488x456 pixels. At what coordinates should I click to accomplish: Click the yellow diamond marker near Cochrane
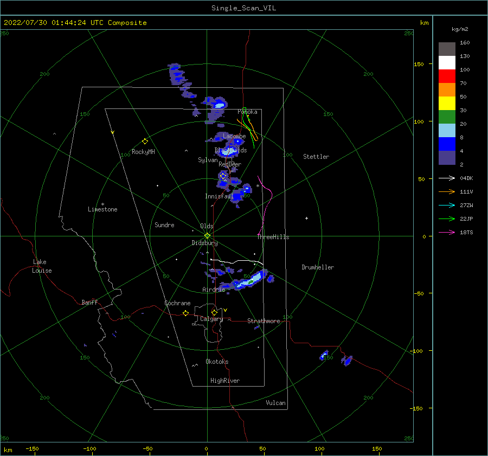pyautogui.click(x=186, y=313)
